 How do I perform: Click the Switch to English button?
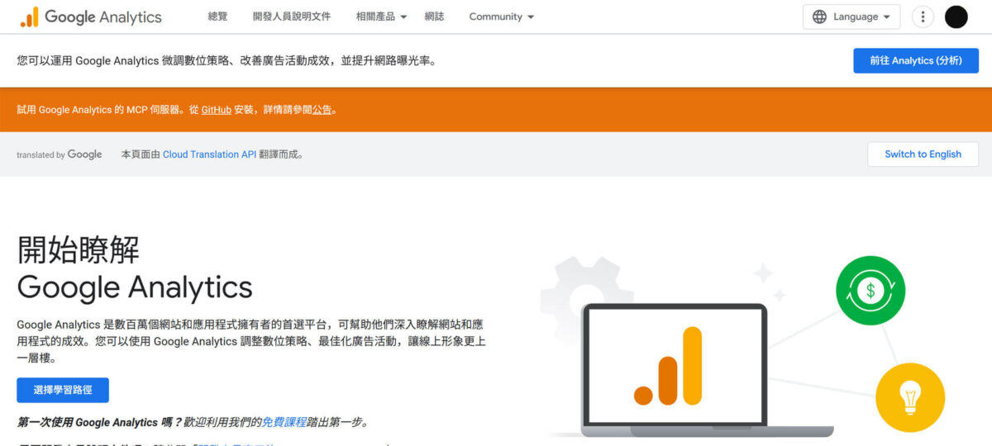[923, 154]
